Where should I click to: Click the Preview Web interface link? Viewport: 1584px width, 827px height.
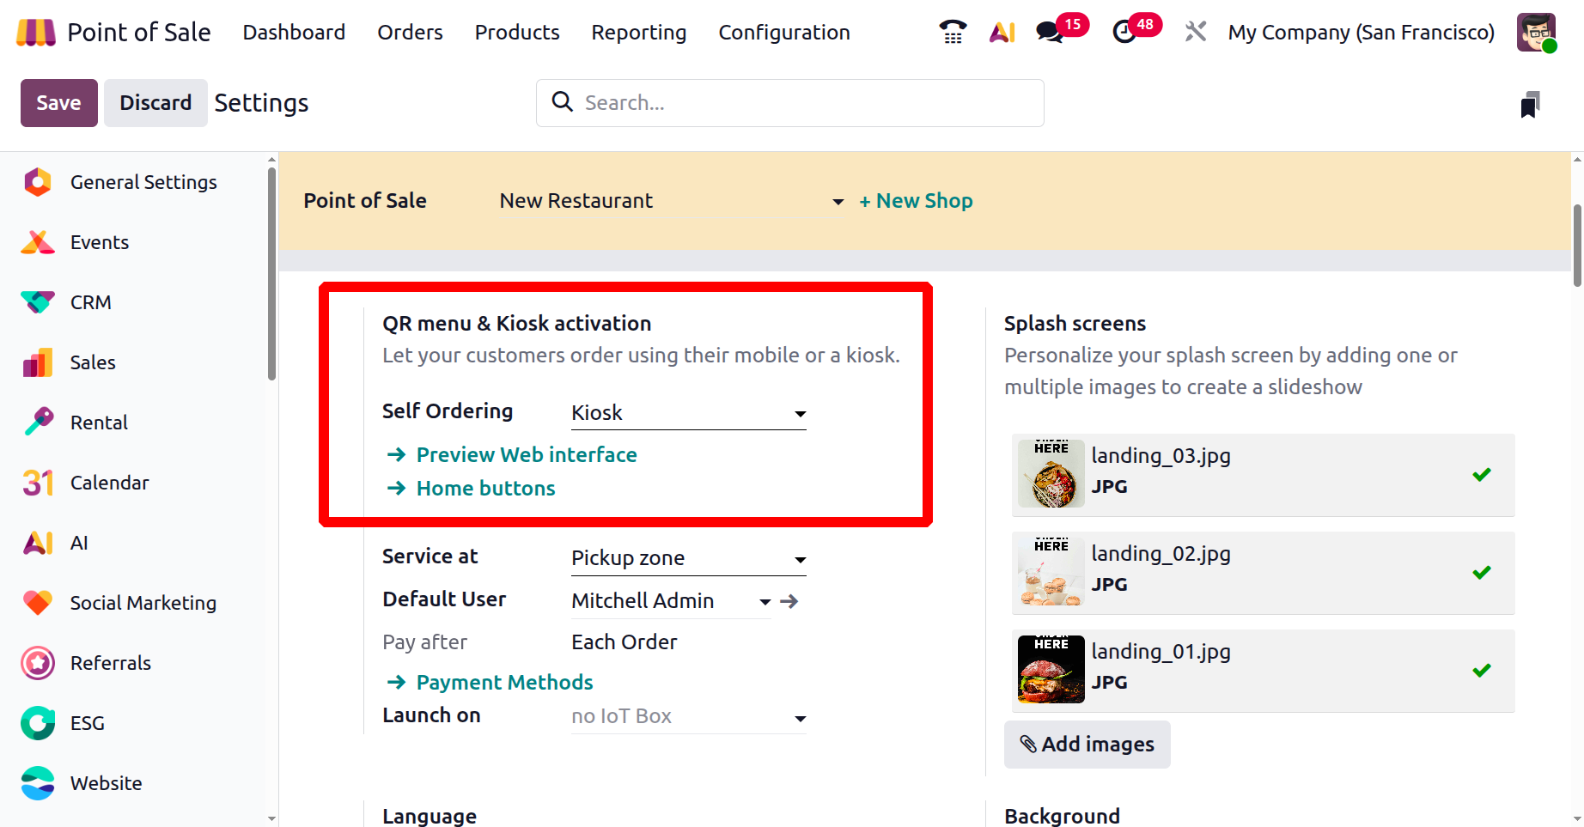526,455
